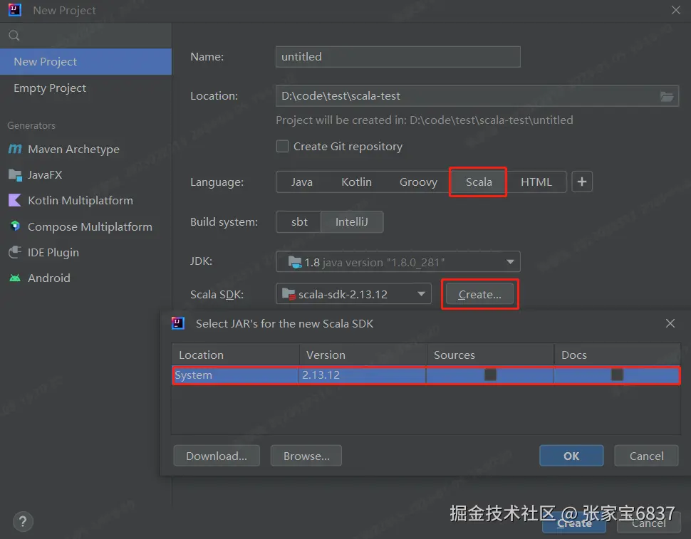691x539 pixels.
Task: Click the Docs column header
Action: click(x=617, y=355)
